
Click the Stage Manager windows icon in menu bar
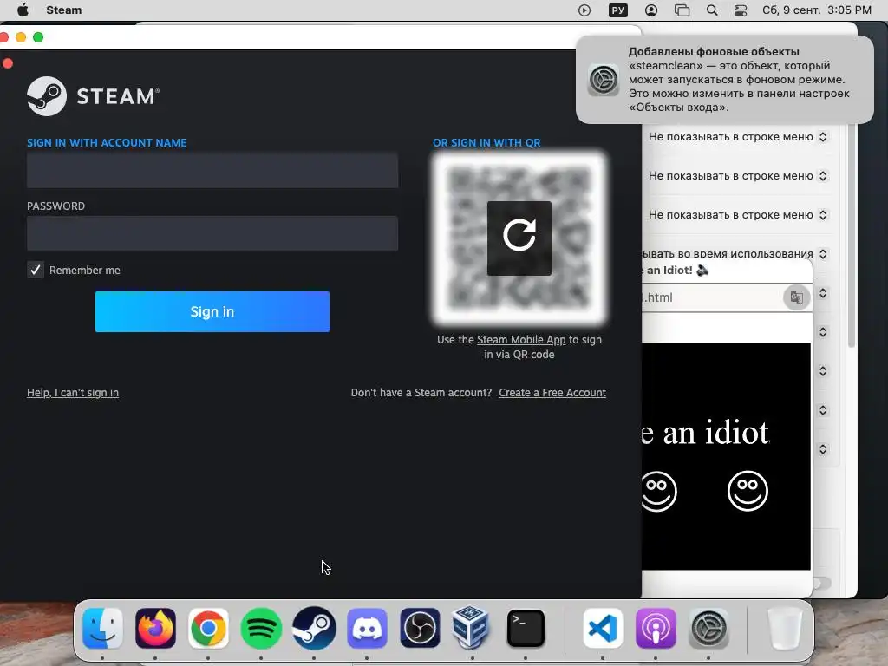pyautogui.click(x=682, y=10)
